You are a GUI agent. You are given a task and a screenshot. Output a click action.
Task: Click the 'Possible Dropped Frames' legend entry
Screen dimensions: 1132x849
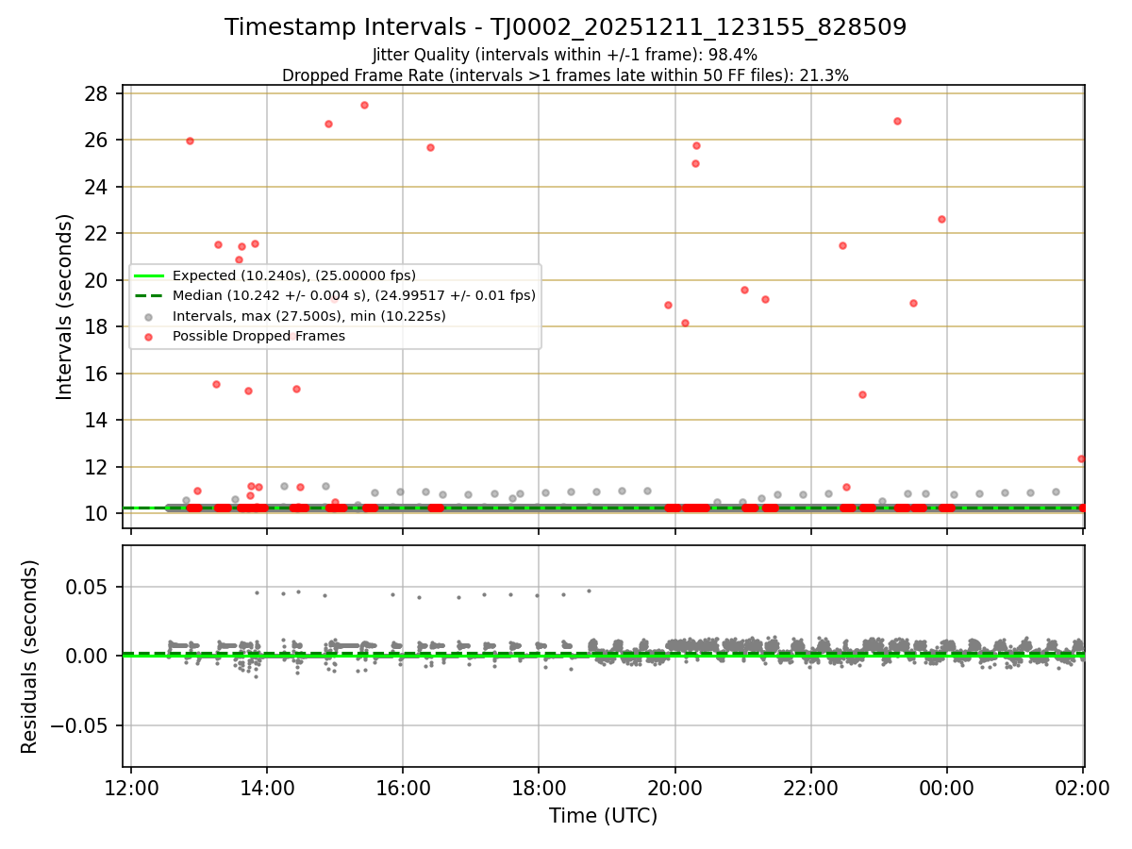[259, 336]
